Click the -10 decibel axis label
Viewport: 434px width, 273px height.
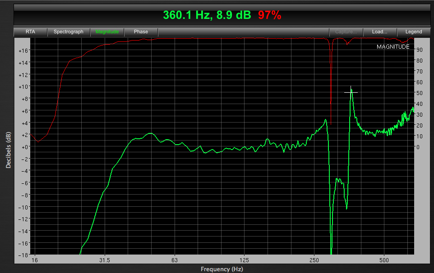click(x=23, y=207)
